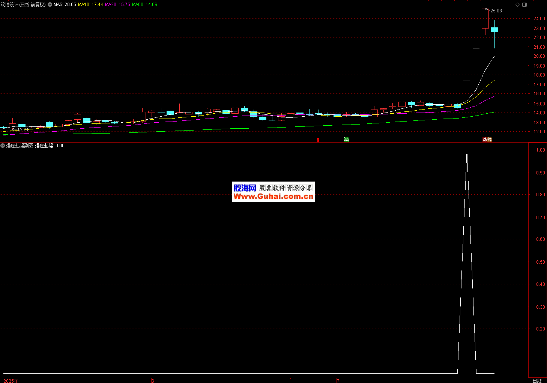547x383 pixels.
Task: Click the MA10: 17.44 indicator label
Action: pyautogui.click(x=90, y=5)
